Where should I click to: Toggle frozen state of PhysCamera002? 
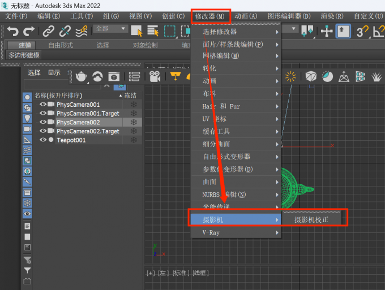pyautogui.click(x=134, y=122)
